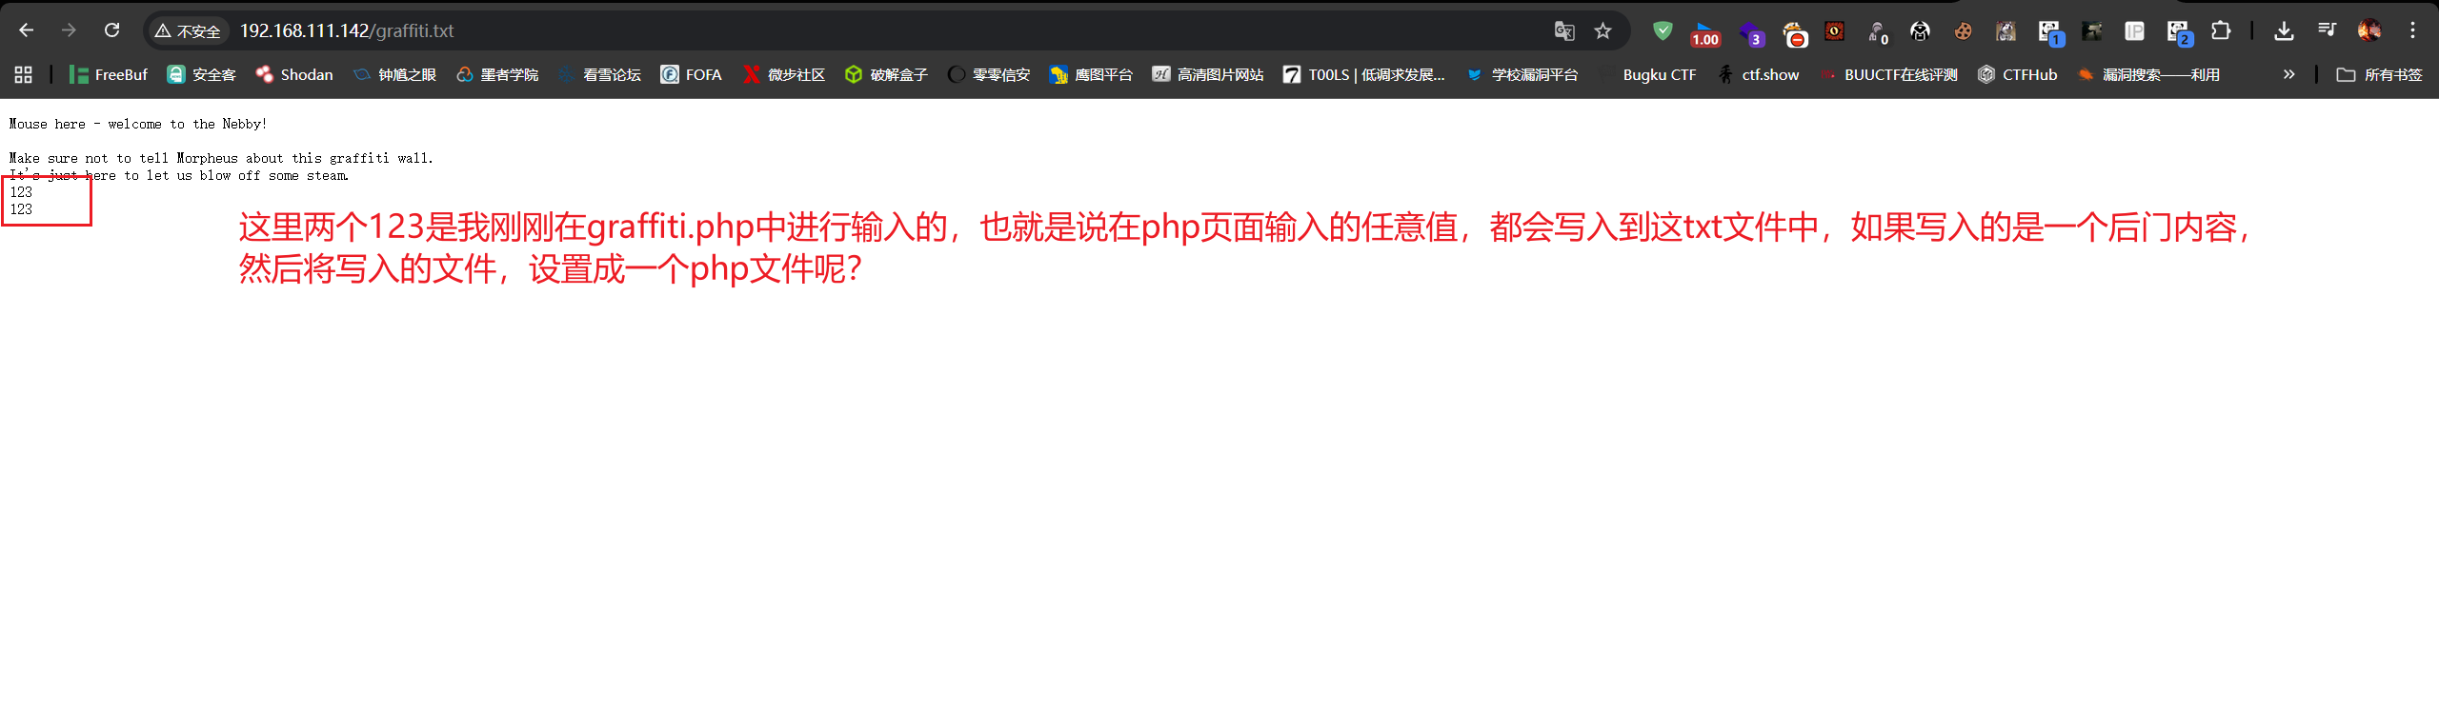This screenshot has height=711, width=2439.
Task: Open the orange eye extension icon
Action: click(x=1834, y=31)
